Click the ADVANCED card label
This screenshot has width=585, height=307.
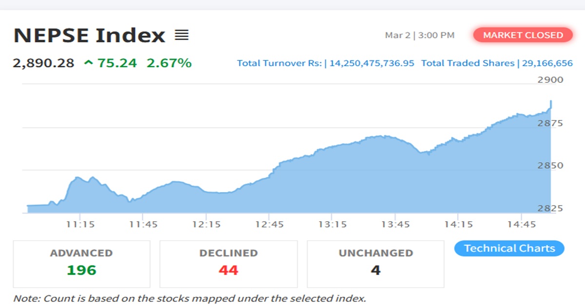81,253
